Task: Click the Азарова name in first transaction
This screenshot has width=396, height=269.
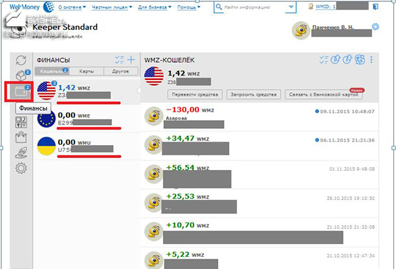Action: (176, 118)
